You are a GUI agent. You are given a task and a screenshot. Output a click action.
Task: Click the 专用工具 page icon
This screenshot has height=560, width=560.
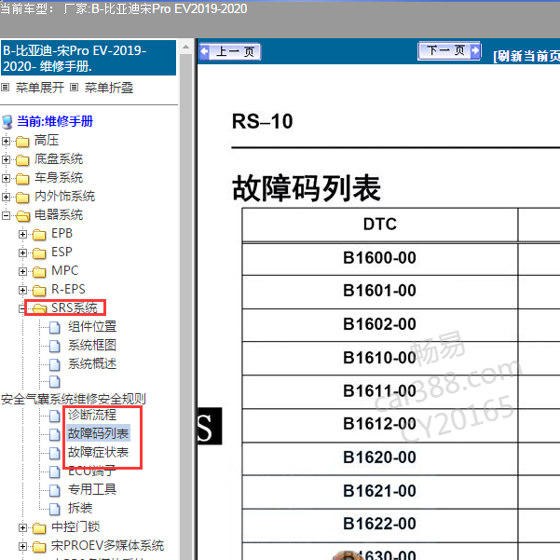tap(55, 490)
